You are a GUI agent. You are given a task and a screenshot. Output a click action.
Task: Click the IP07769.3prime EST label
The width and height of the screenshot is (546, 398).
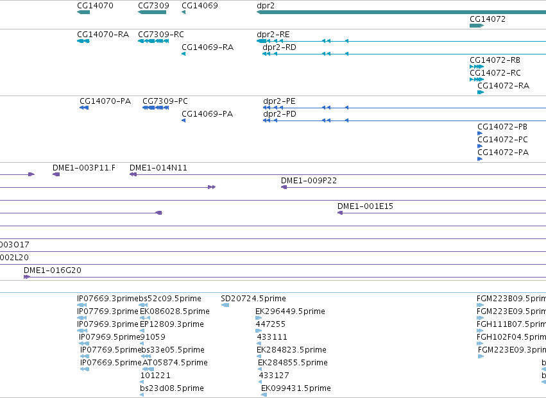click(108, 311)
